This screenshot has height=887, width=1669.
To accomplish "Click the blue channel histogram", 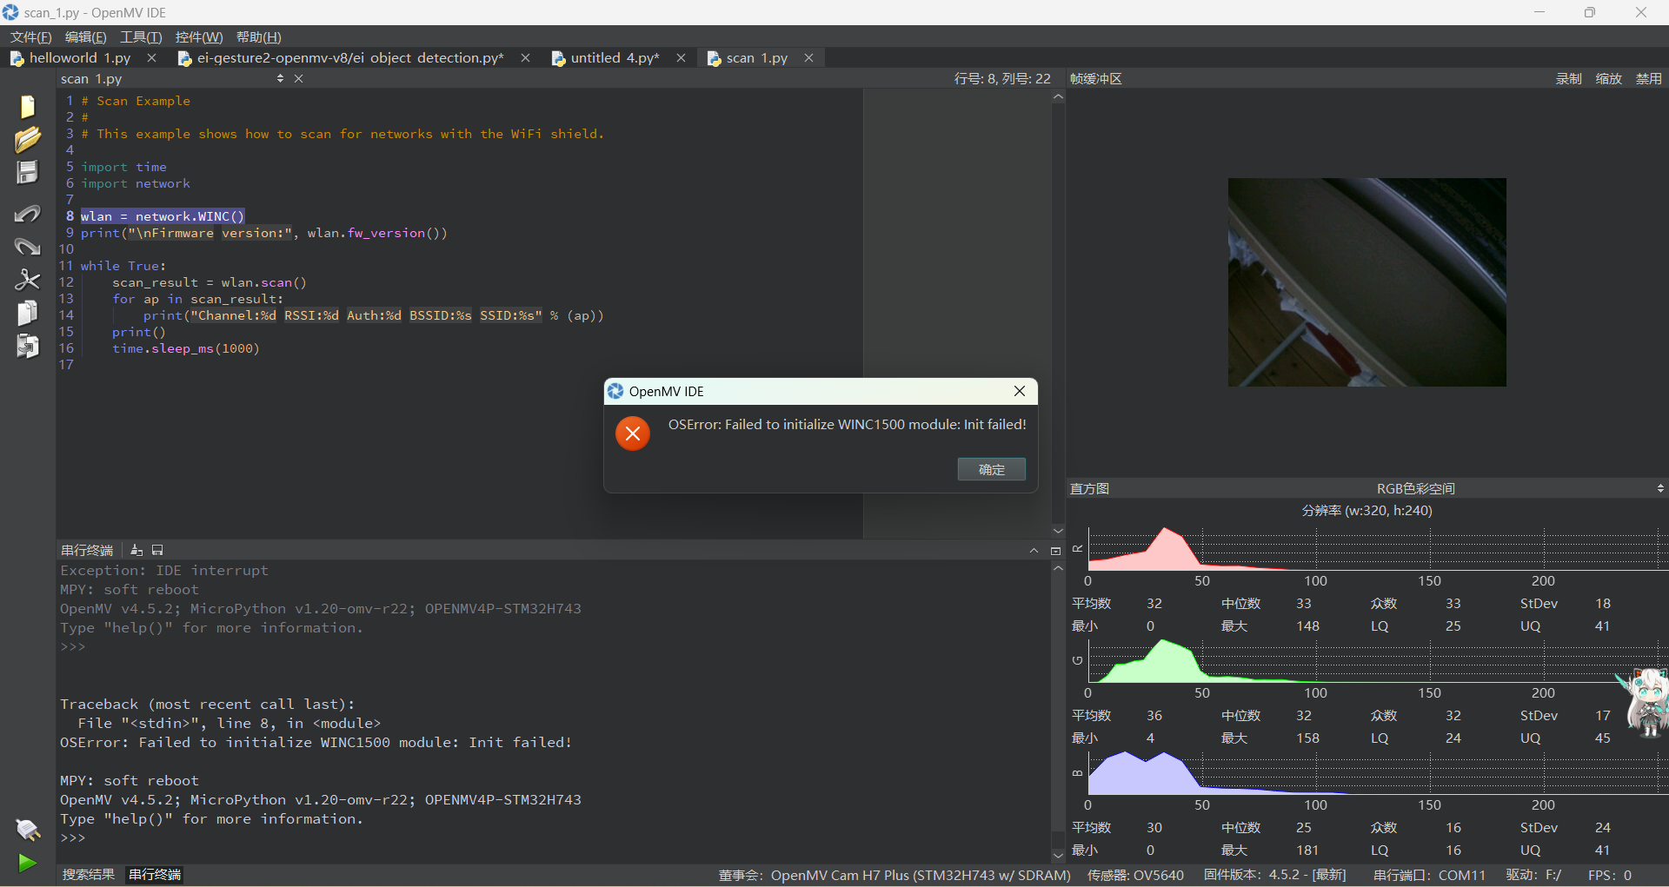I will pyautogui.click(x=1377, y=772).
